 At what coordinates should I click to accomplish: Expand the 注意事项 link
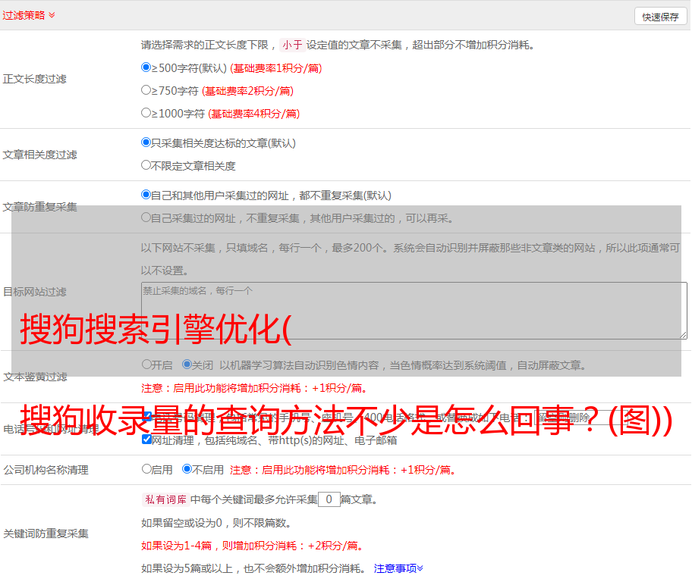[398, 568]
